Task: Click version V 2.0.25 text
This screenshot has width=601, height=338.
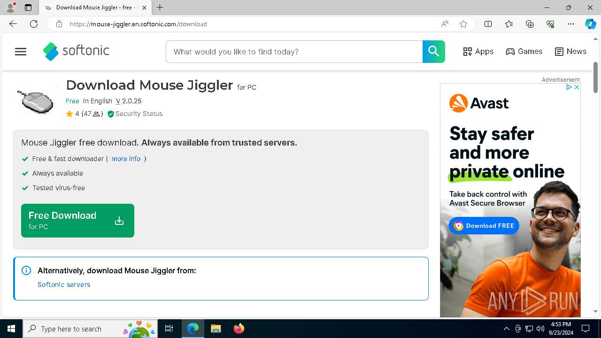Action: coord(129,101)
